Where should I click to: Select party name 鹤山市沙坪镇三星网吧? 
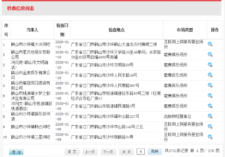click(x=31, y=137)
